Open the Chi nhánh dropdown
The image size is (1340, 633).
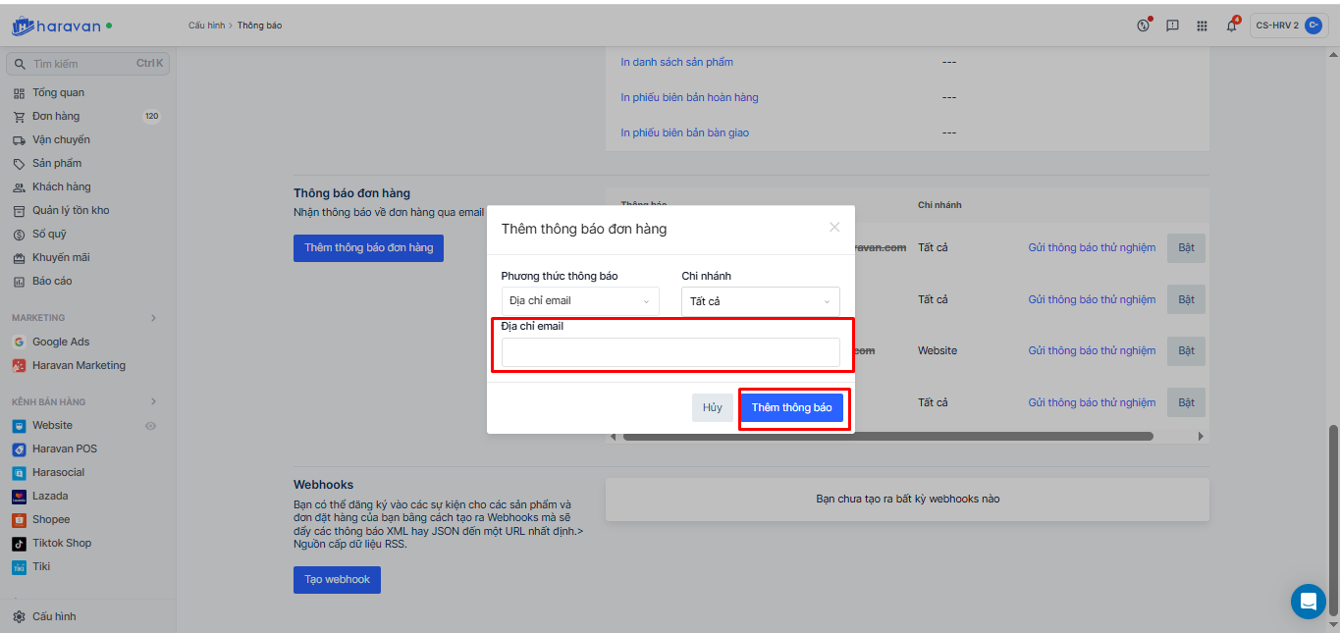(x=760, y=301)
